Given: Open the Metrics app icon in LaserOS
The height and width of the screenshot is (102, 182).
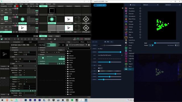Looking at the screenshot, I should (x=126, y=32).
